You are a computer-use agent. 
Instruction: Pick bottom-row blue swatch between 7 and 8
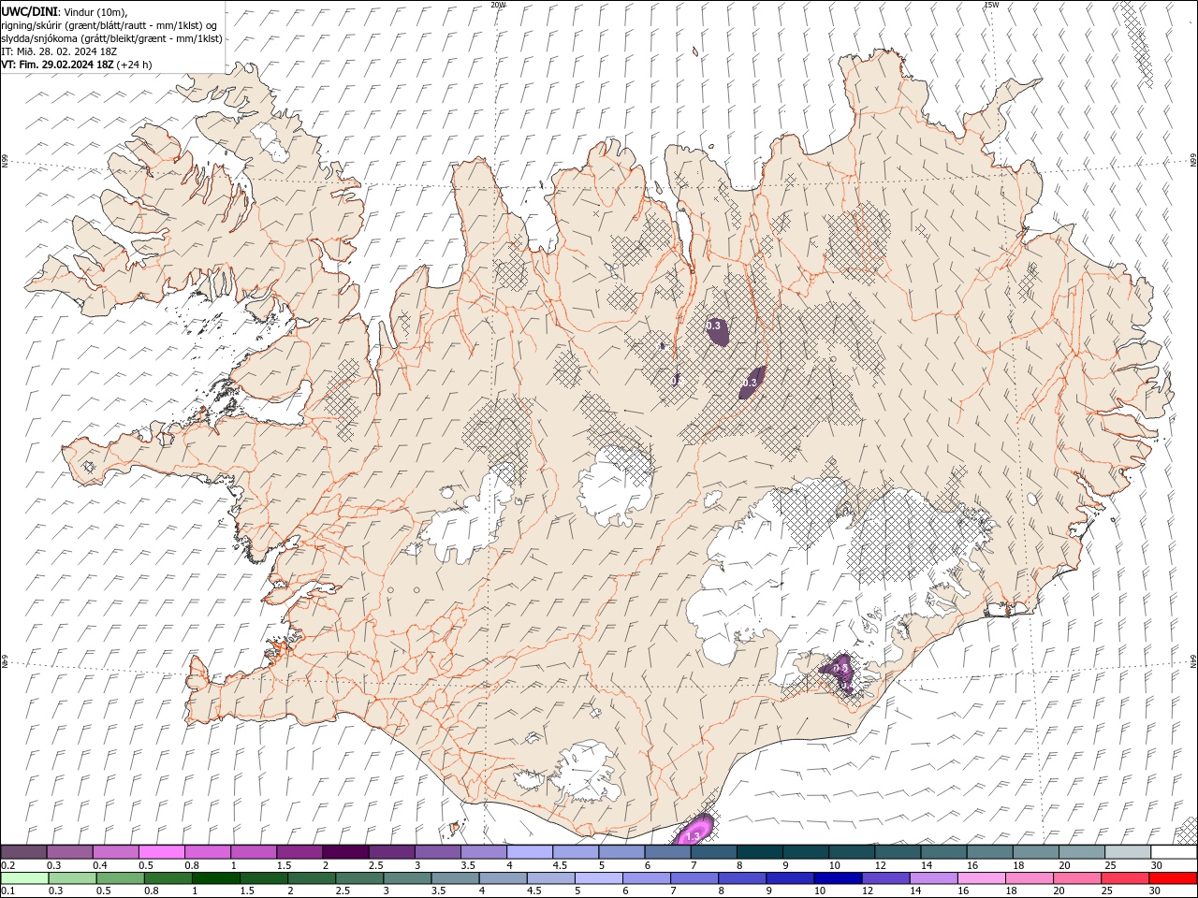point(694,878)
